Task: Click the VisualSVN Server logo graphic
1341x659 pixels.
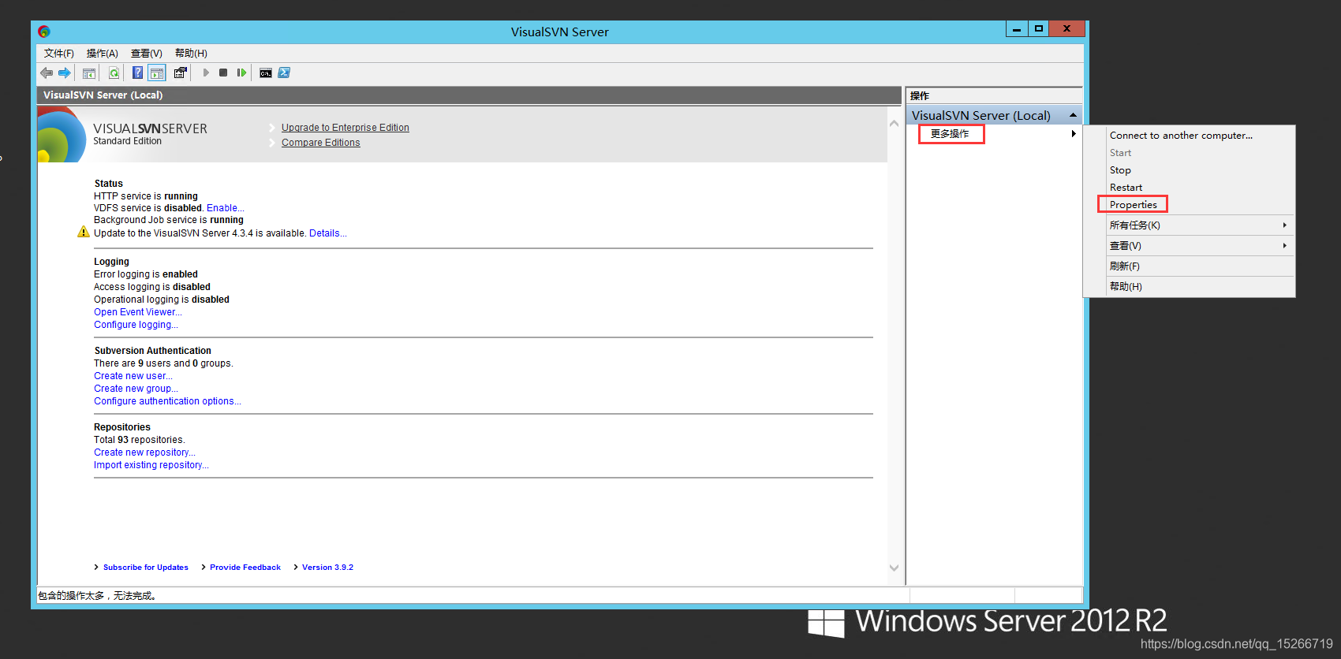Action: click(x=62, y=135)
